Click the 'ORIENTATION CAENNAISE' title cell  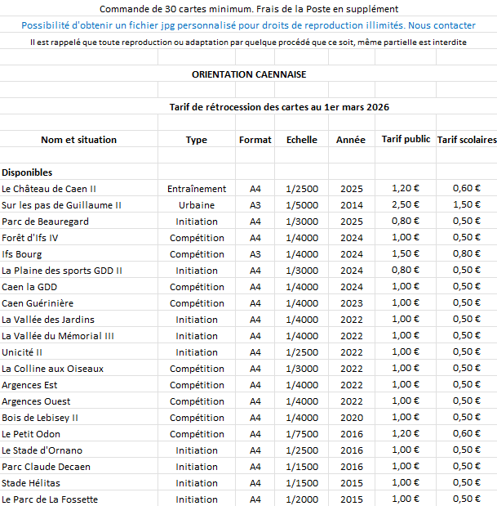coord(249,74)
